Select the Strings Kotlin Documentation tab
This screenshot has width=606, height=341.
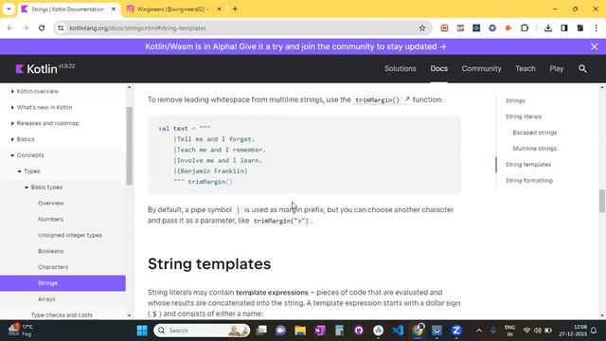[69, 9]
